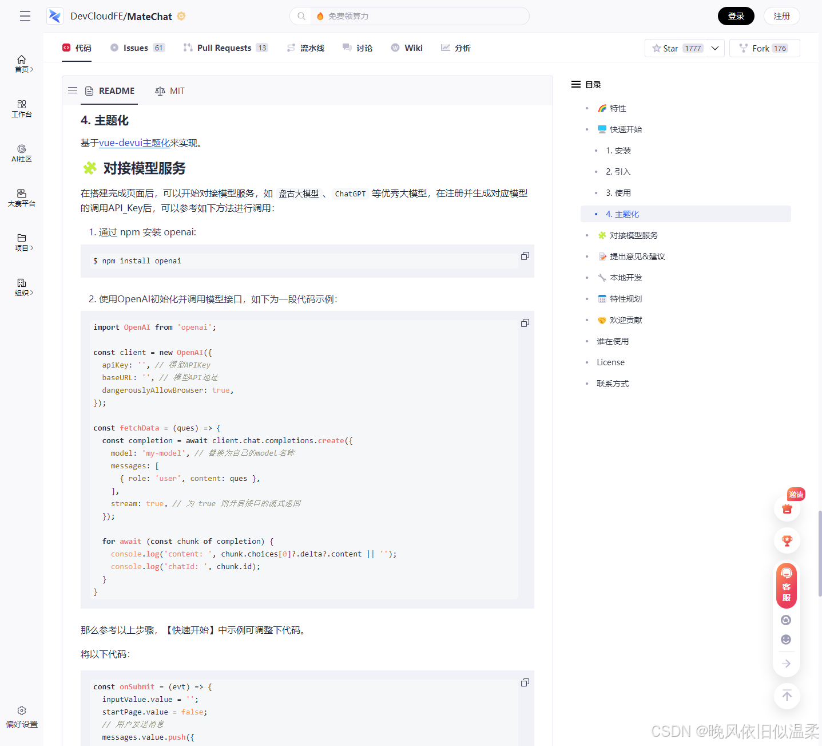
Task: Toggle the README outline list icon
Action: tap(73, 90)
